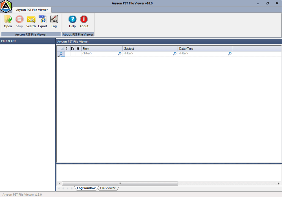Sort by attachment paperclip column
The width and height of the screenshot is (282, 197).
[x=78, y=49]
